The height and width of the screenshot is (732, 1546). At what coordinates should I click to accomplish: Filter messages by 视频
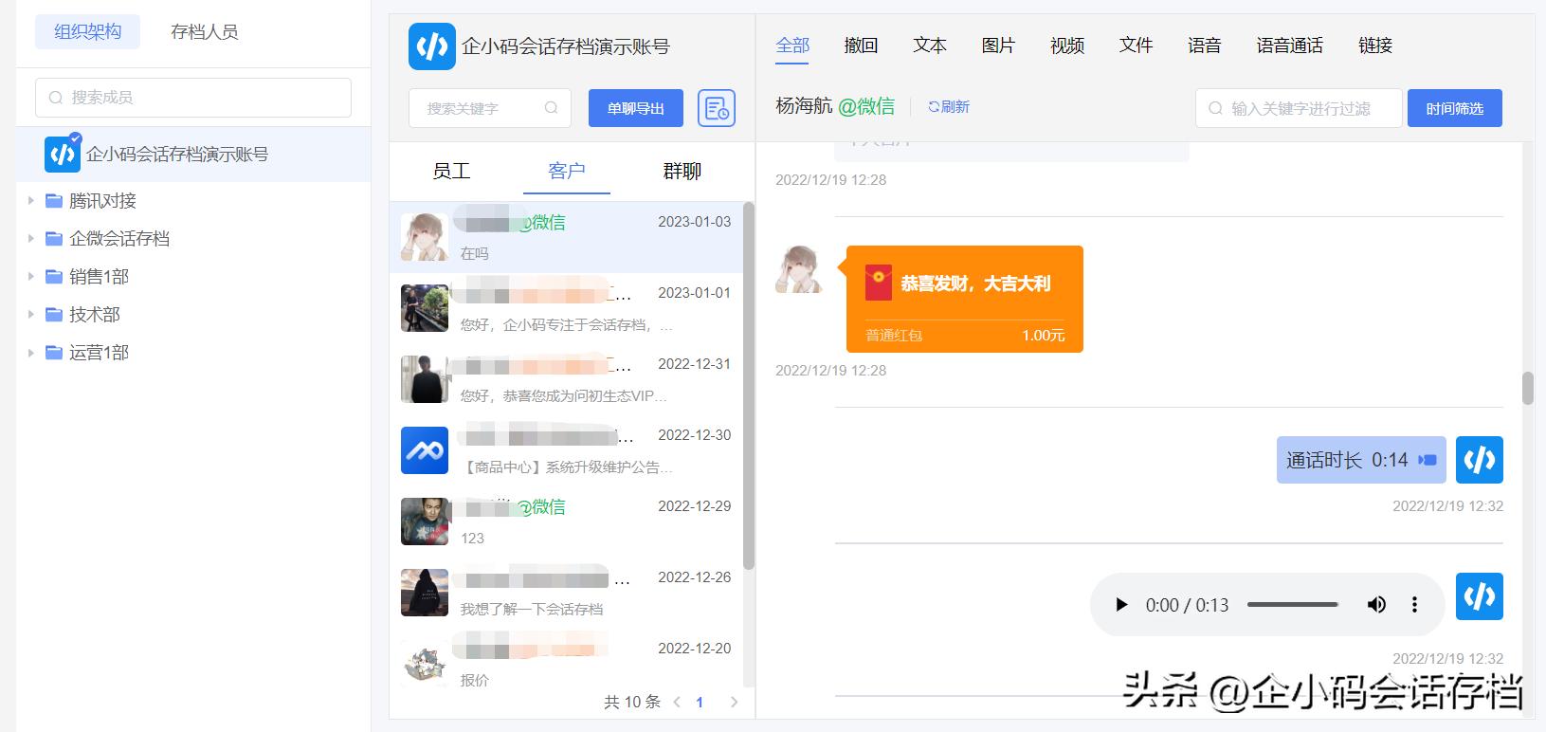(1067, 46)
